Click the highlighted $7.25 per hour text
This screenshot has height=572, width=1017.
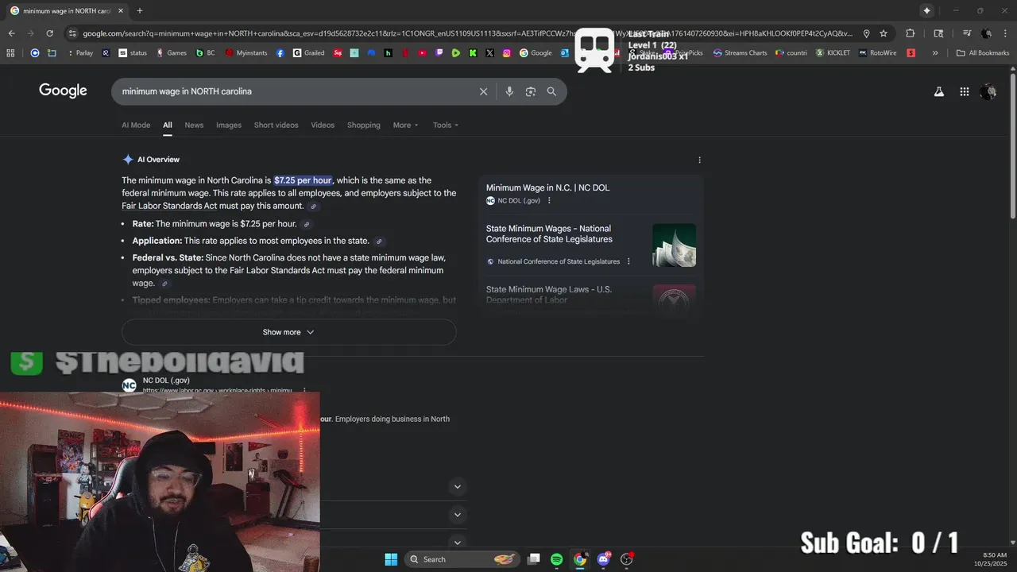[x=303, y=180]
